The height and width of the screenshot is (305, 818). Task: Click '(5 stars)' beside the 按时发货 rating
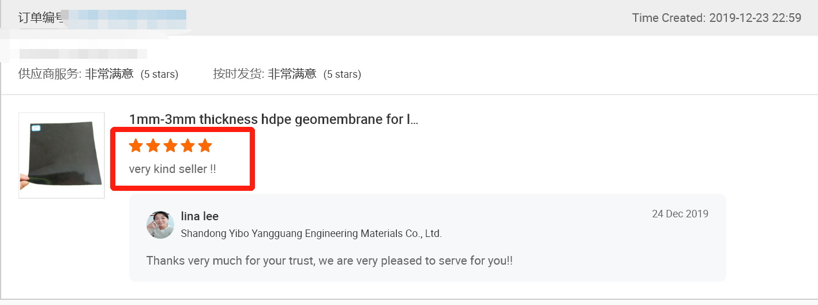click(x=342, y=74)
